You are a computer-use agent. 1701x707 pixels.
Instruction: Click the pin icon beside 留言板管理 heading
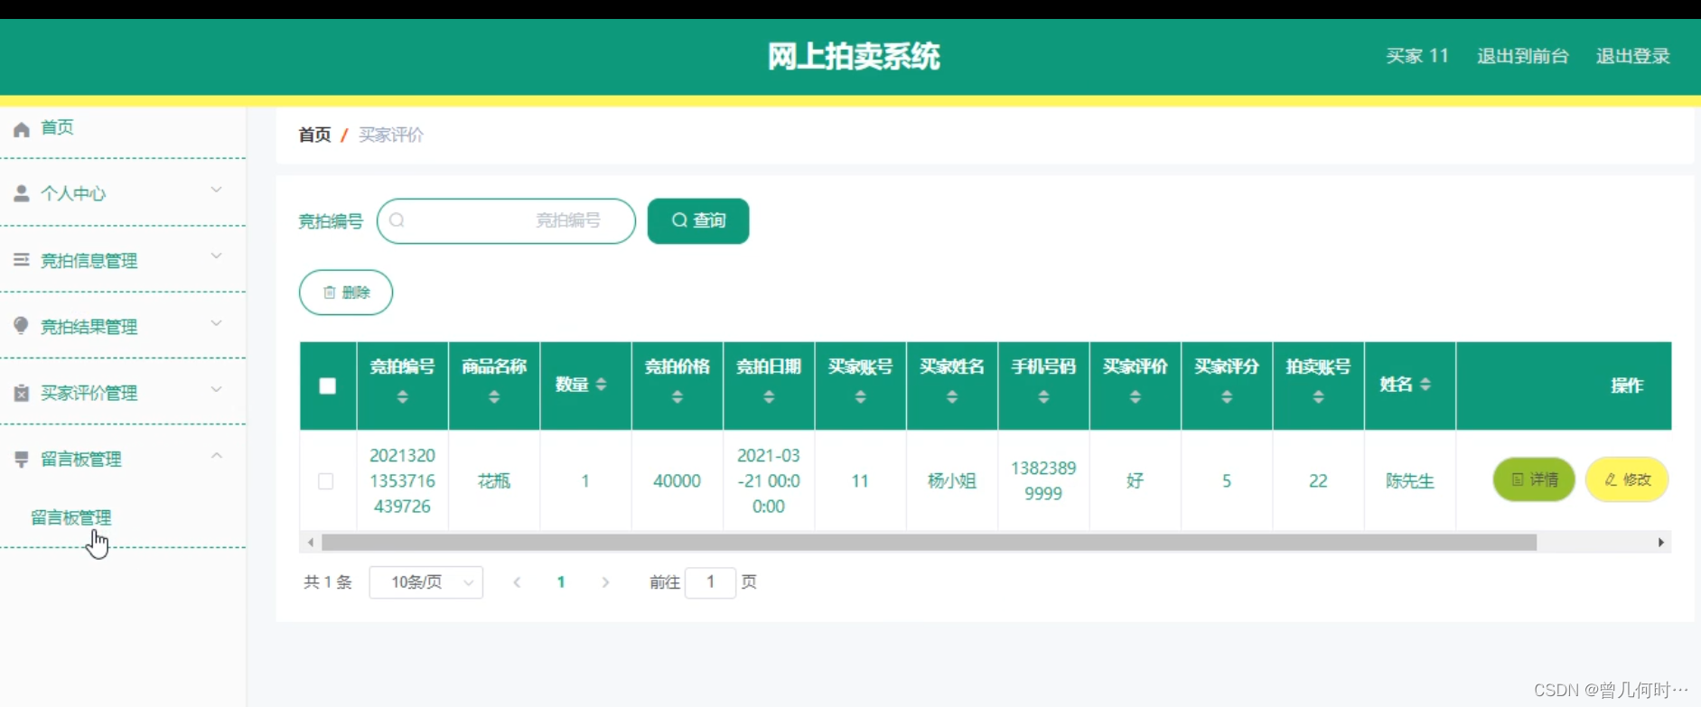click(22, 460)
